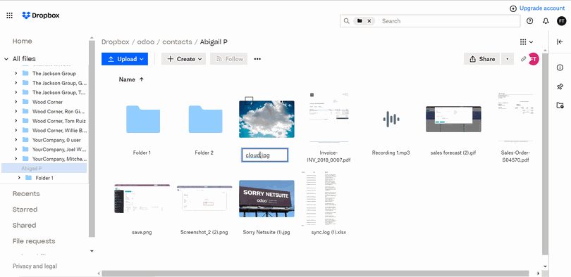
Task: Expand Folder 1 under Abigail P
Action: coord(19,178)
